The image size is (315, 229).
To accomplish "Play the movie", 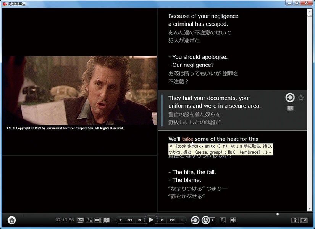I will pyautogui.click(x=151, y=220).
